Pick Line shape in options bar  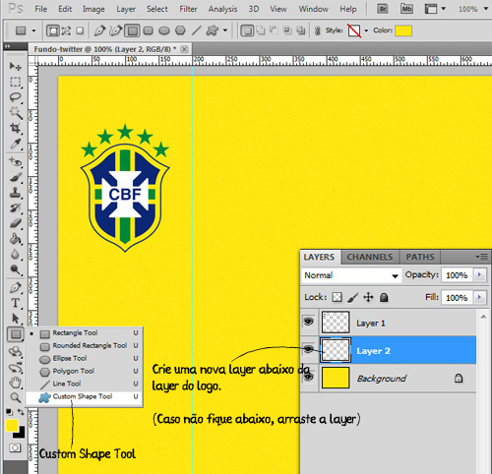click(x=196, y=30)
